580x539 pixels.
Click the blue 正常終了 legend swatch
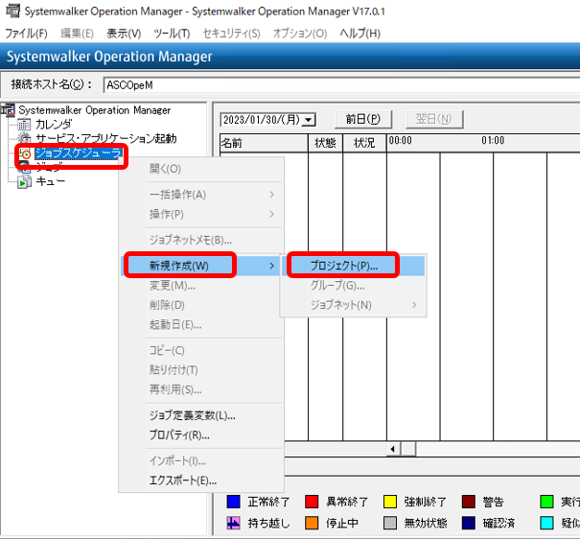point(233,502)
